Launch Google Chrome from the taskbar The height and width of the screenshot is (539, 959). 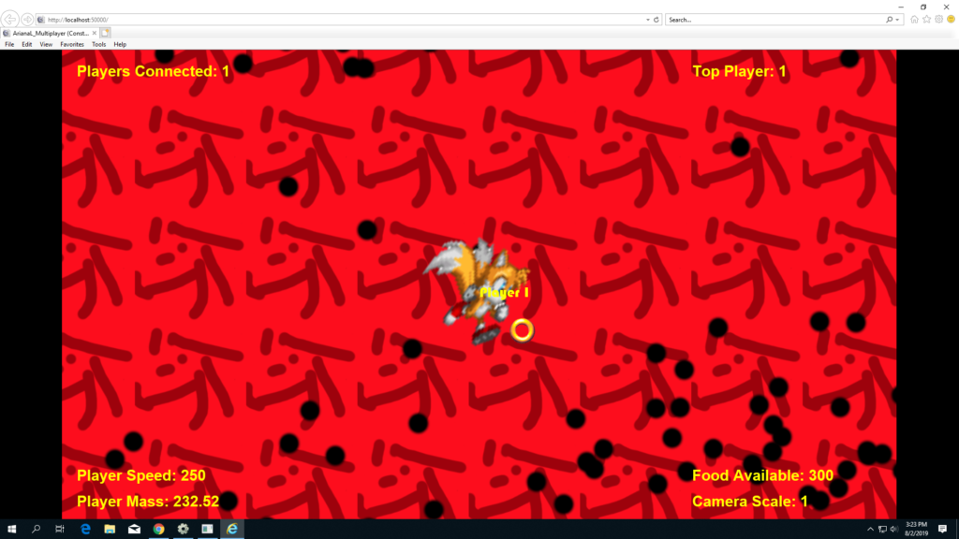(x=158, y=530)
